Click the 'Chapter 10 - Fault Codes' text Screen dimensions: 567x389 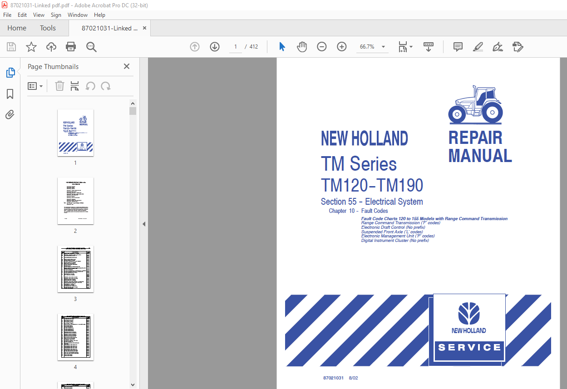pos(358,211)
